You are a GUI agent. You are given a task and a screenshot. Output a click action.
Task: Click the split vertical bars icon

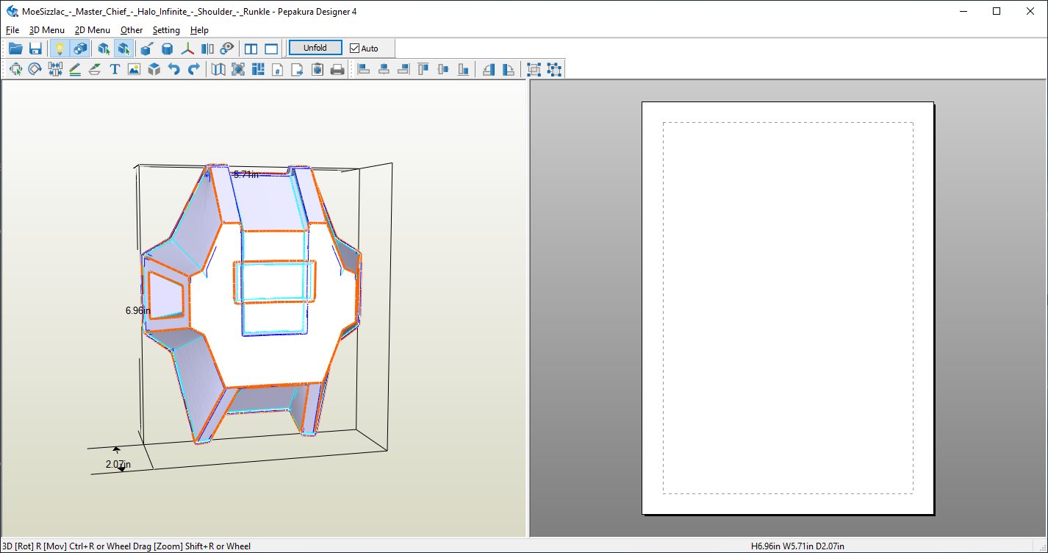[x=208, y=49]
